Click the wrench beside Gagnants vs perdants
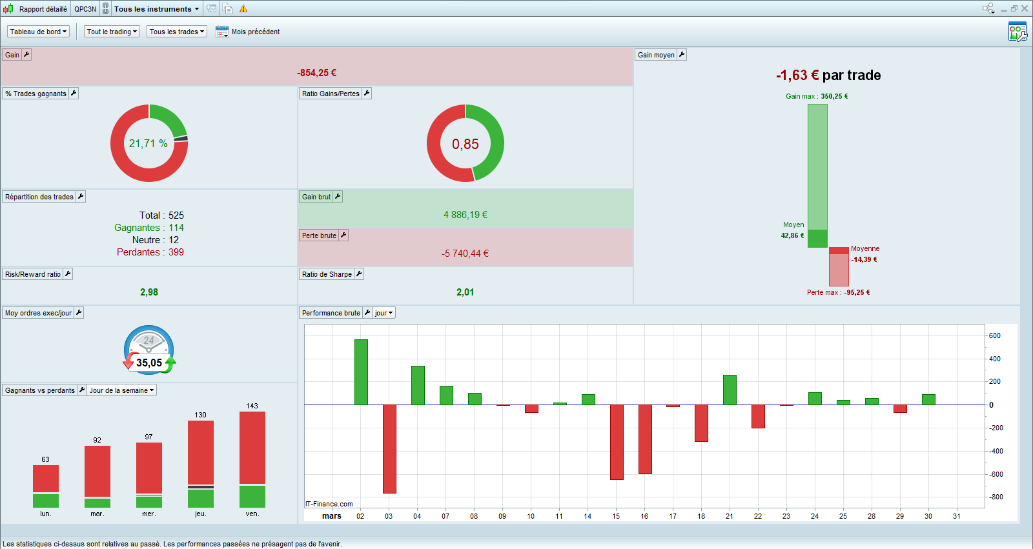 82,390
